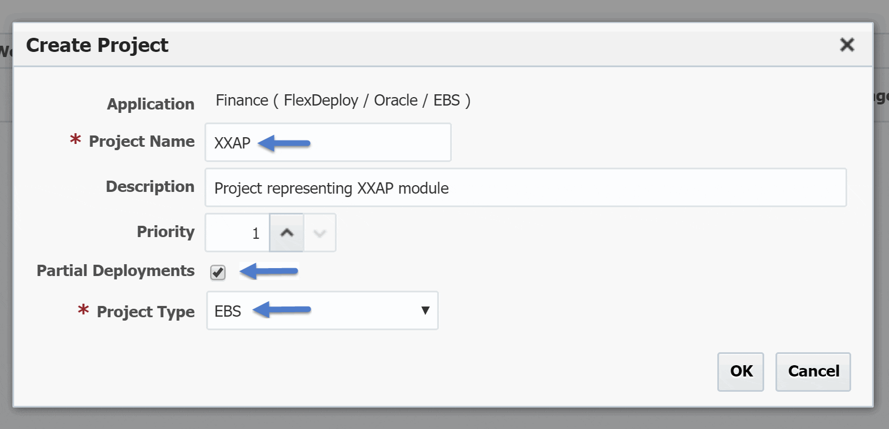Click the Partial Deployments label text
Image resolution: width=889 pixels, height=429 pixels.
click(x=115, y=270)
